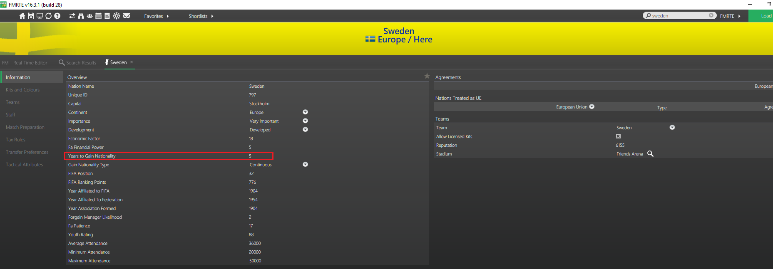
Task: Click the binoculars scout icon
Action: 81,16
